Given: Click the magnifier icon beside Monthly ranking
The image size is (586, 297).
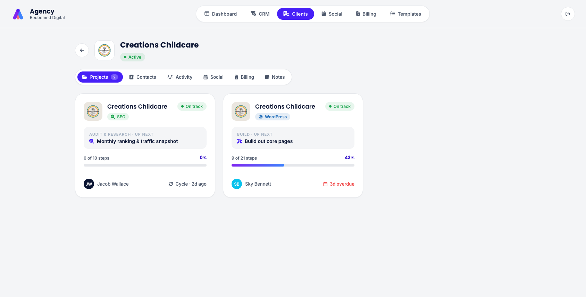Looking at the screenshot, I should [92, 141].
